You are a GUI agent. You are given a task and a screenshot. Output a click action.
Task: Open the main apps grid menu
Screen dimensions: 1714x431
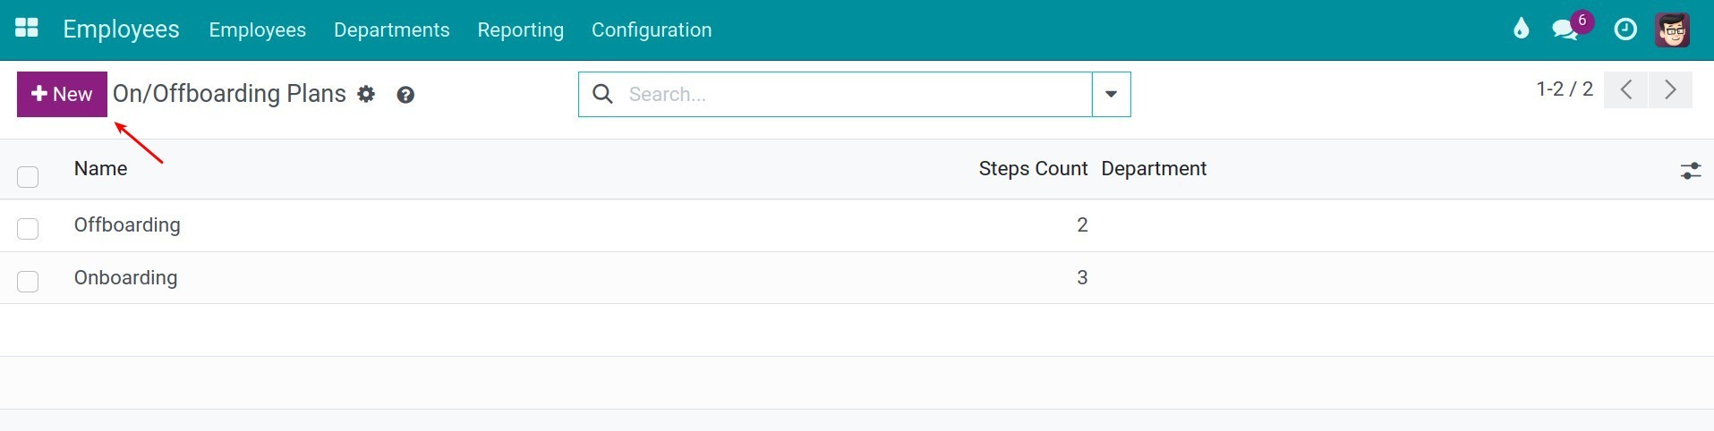click(x=27, y=29)
